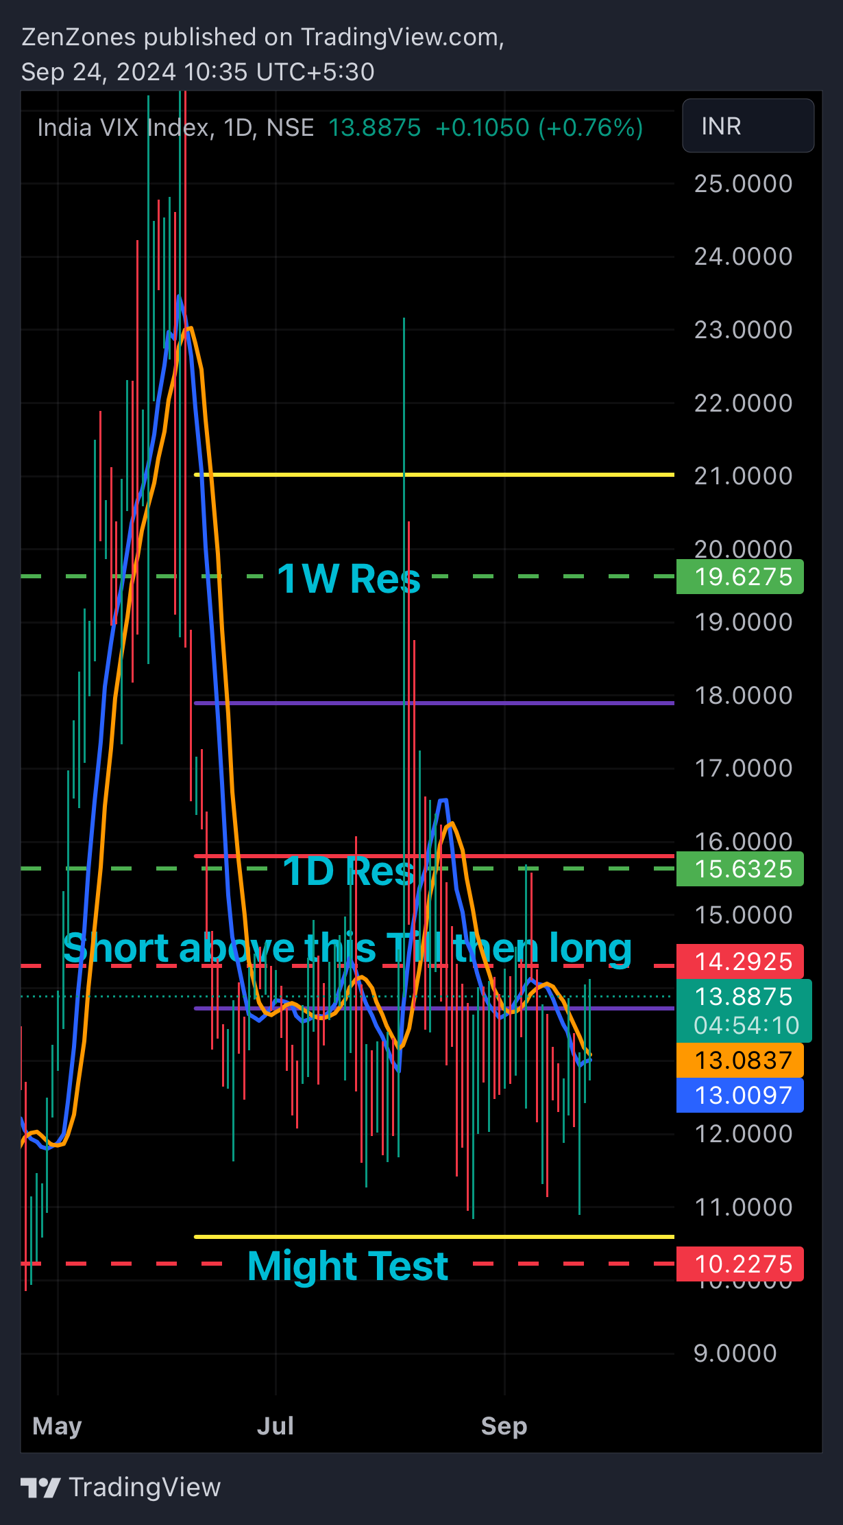Click the 21.0000 price axis label
This screenshot has width=843, height=1525.
point(744,476)
